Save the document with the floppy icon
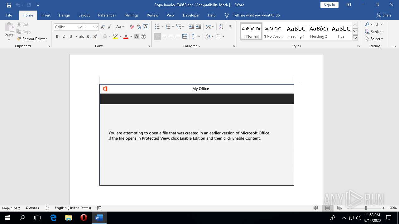This screenshot has width=399, height=224. coord(9,5)
